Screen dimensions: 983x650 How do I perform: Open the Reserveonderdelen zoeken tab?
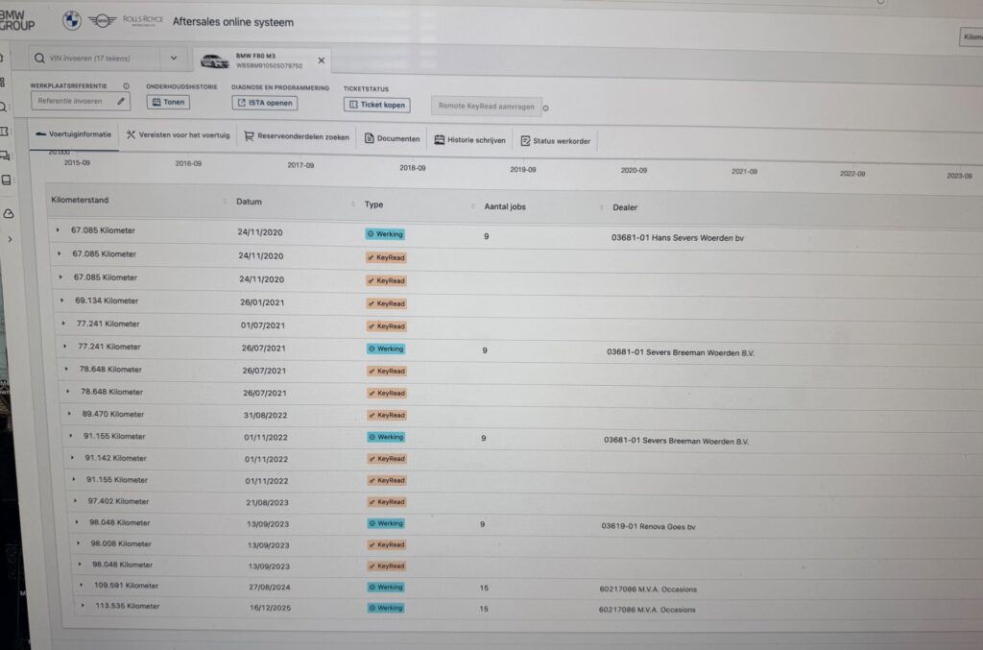coord(296,137)
